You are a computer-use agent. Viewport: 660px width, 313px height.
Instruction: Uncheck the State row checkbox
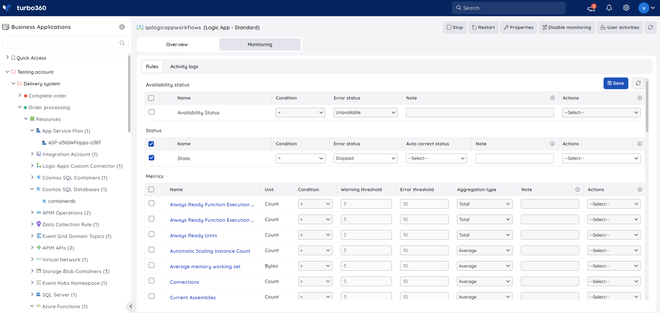click(x=151, y=158)
